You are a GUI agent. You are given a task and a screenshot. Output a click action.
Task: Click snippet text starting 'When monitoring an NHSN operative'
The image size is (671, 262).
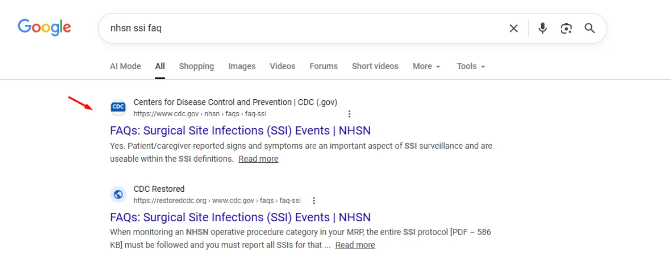(300, 239)
